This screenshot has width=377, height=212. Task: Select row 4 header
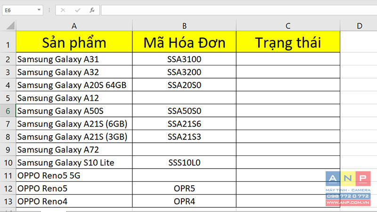coord(8,85)
